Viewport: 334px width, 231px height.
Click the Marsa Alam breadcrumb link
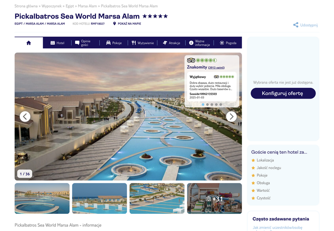[x=87, y=6]
